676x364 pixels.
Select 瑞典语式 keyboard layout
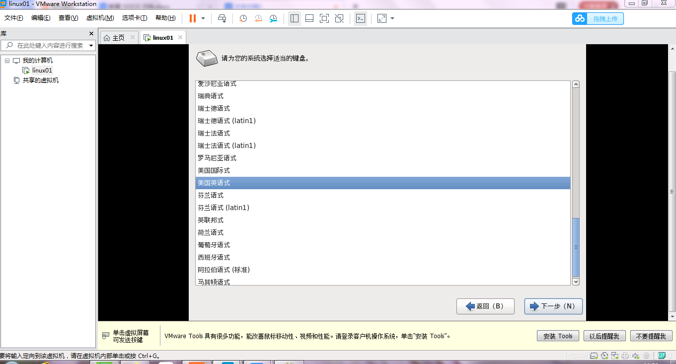pos(383,96)
